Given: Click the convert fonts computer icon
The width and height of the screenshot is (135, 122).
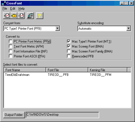Looking at the screenshot, I should [30, 16].
